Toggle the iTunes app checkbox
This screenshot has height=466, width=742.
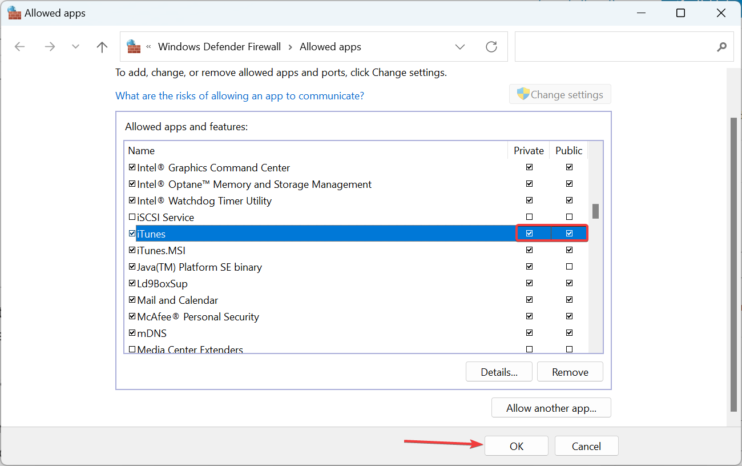pyautogui.click(x=132, y=234)
